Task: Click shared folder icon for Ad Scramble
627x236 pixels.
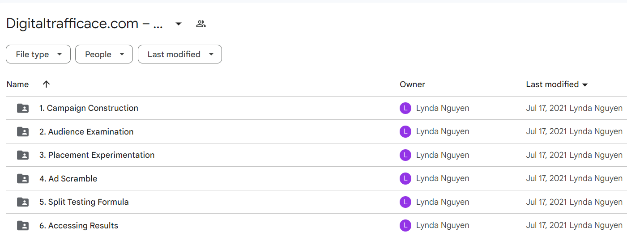Action: [x=23, y=179]
